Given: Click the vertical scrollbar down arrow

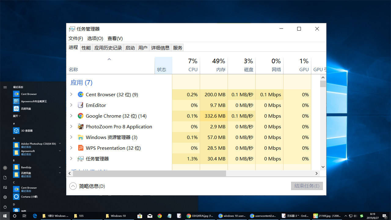Looking at the screenshot, I should point(323,167).
